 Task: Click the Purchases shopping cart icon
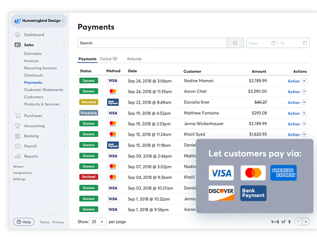click(17, 116)
